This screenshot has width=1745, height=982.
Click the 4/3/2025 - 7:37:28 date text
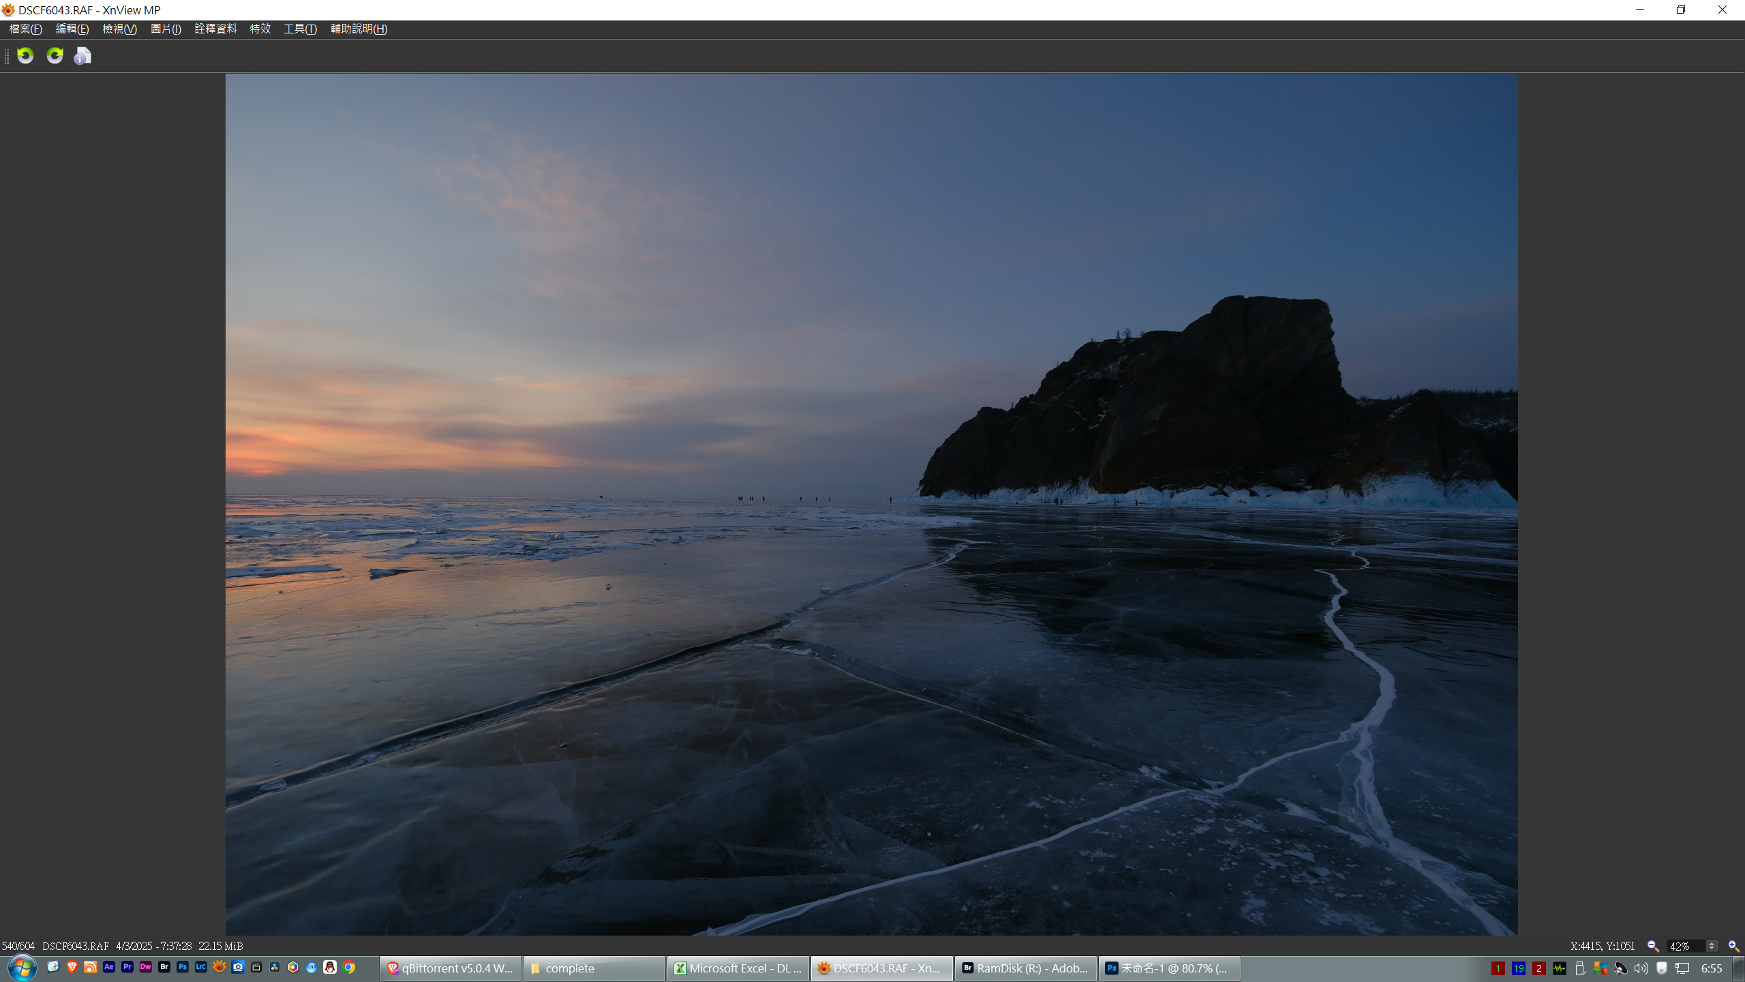(154, 946)
